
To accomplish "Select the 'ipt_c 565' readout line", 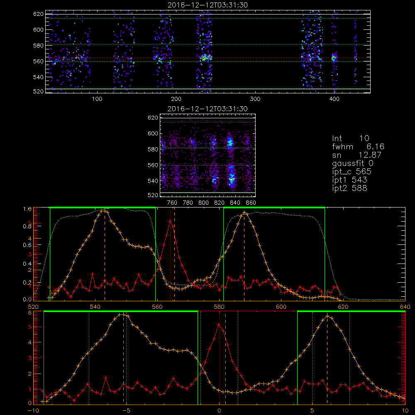I will coord(352,172).
